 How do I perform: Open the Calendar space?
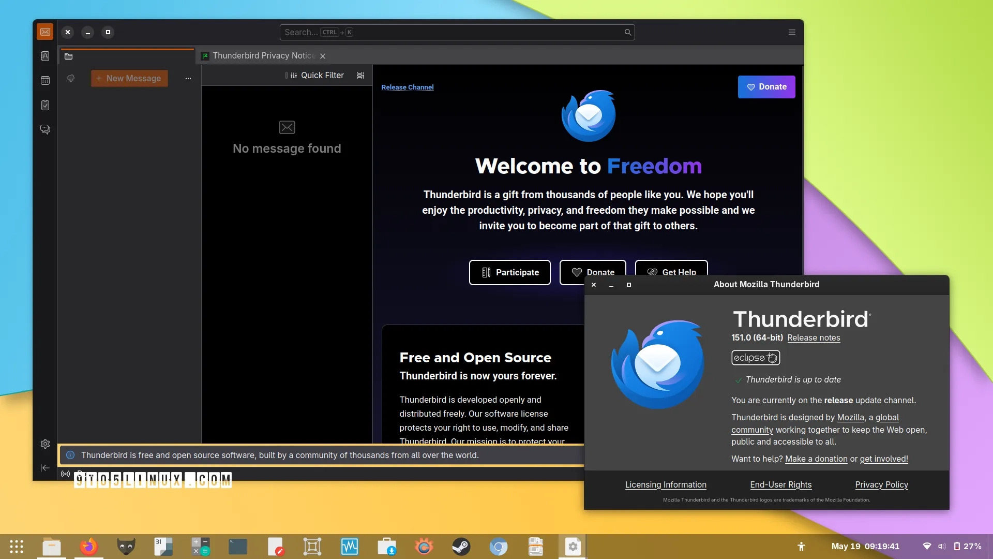click(45, 81)
